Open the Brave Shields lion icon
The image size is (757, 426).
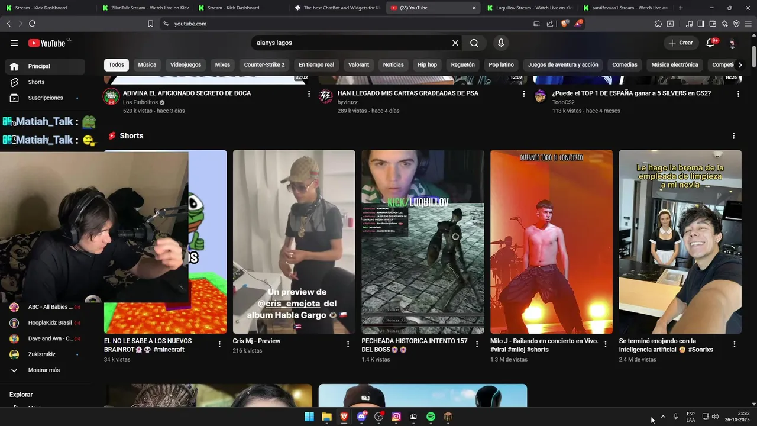point(565,24)
